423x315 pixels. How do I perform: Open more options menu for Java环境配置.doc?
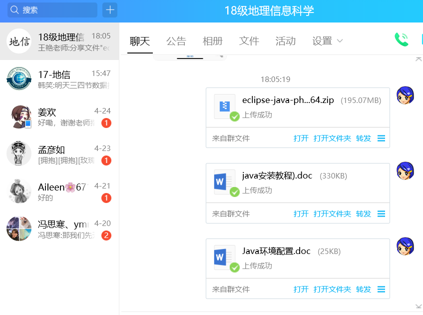coord(381,289)
